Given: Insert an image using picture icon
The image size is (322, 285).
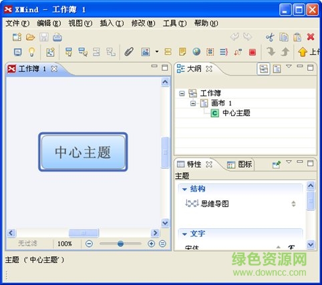Looking at the screenshot, I should point(146,52).
